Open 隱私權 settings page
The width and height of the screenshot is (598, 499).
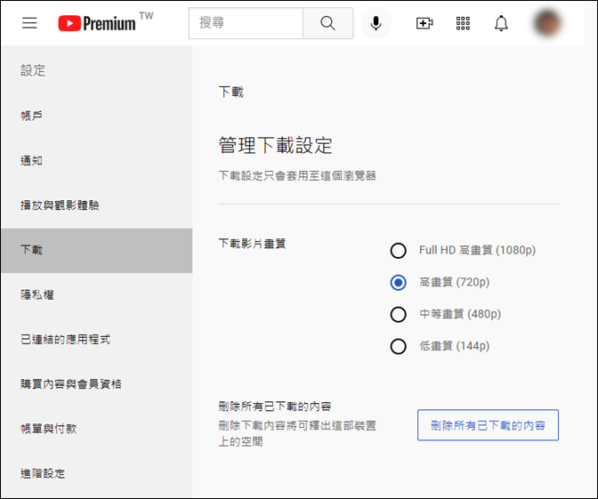97,295
